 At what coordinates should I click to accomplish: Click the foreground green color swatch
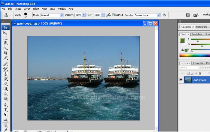point(182,40)
